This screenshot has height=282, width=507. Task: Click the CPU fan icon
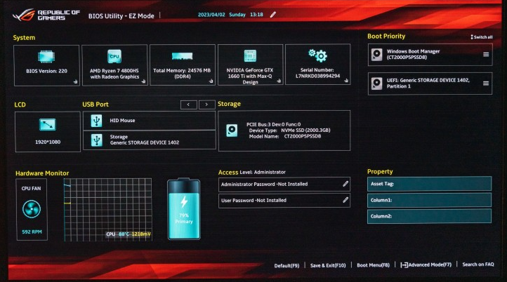tap(32, 209)
